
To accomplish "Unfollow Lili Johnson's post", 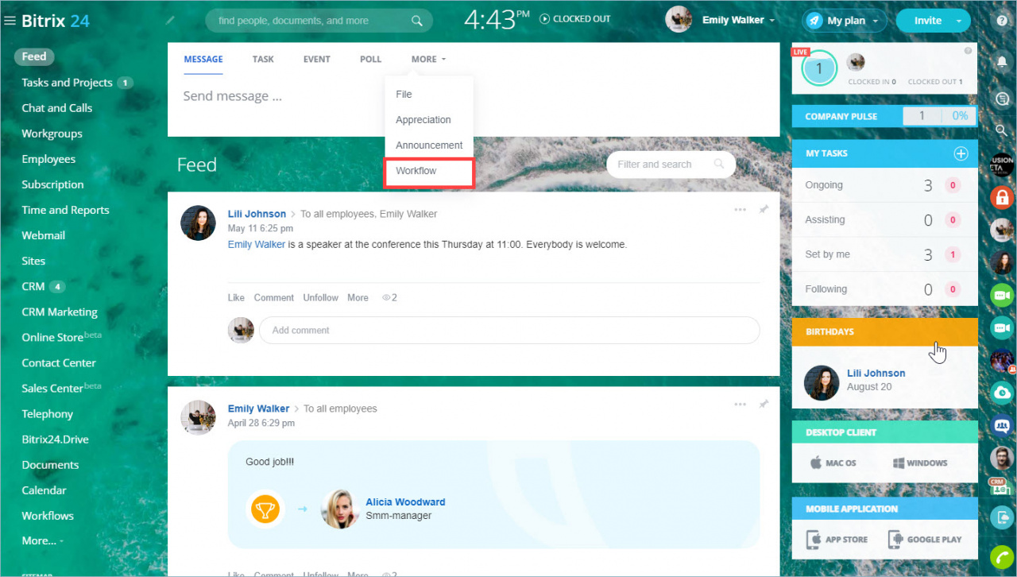I will pos(320,297).
